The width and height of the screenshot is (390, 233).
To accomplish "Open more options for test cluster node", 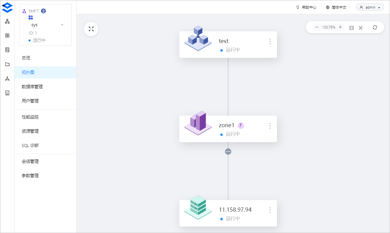I will pyautogui.click(x=270, y=41).
